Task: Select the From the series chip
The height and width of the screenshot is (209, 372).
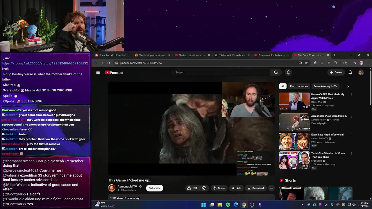Action: (299, 86)
